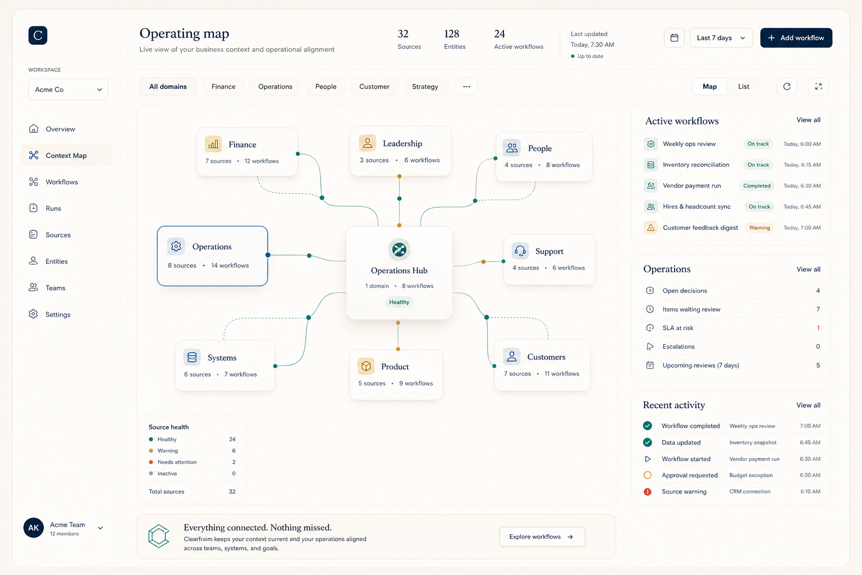
Task: Click the Inventory reconciliation row icon
Action: pyautogui.click(x=651, y=165)
